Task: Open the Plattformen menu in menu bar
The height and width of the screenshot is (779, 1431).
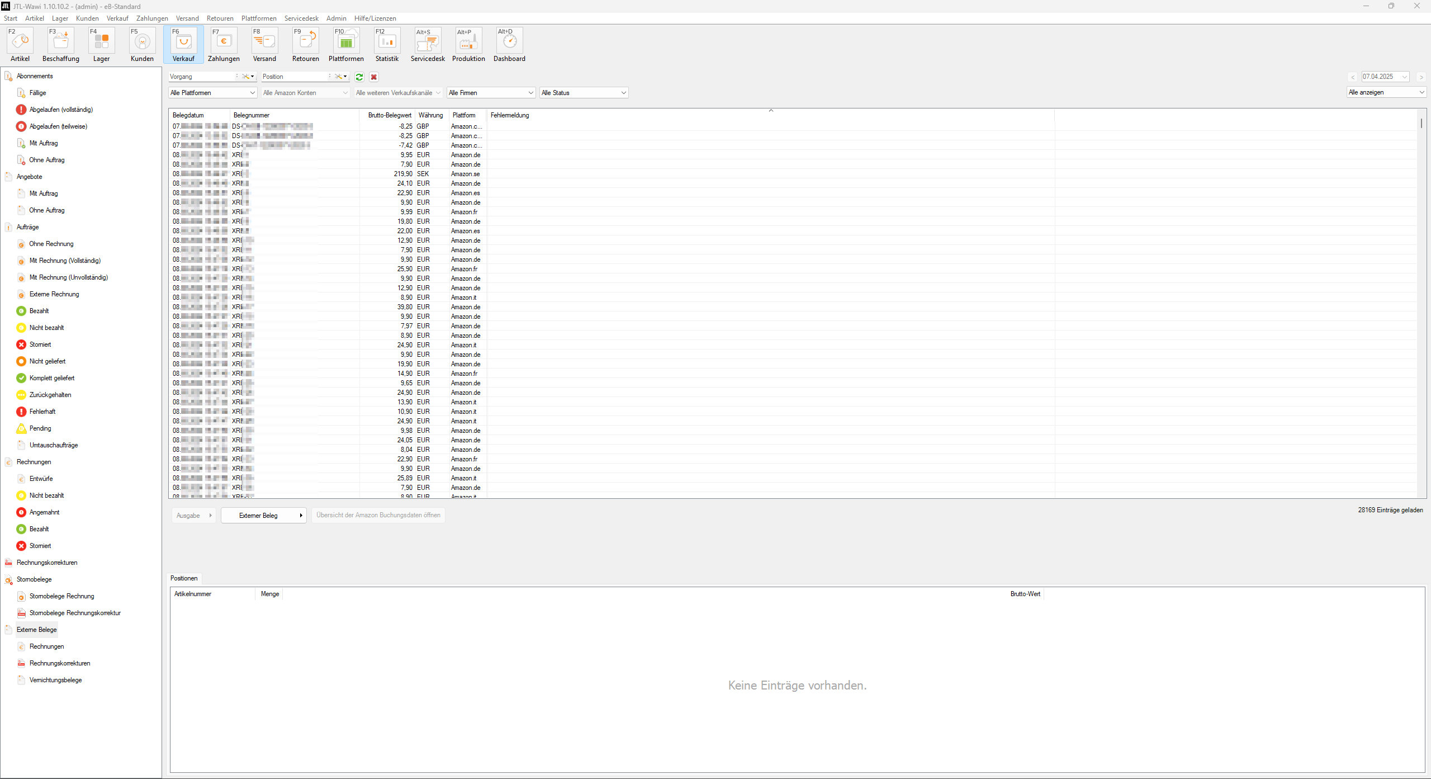Action: (x=259, y=18)
